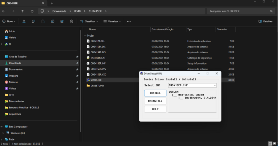278x146 pixels.
Task: Go up one folder level
Action: click(23, 11)
